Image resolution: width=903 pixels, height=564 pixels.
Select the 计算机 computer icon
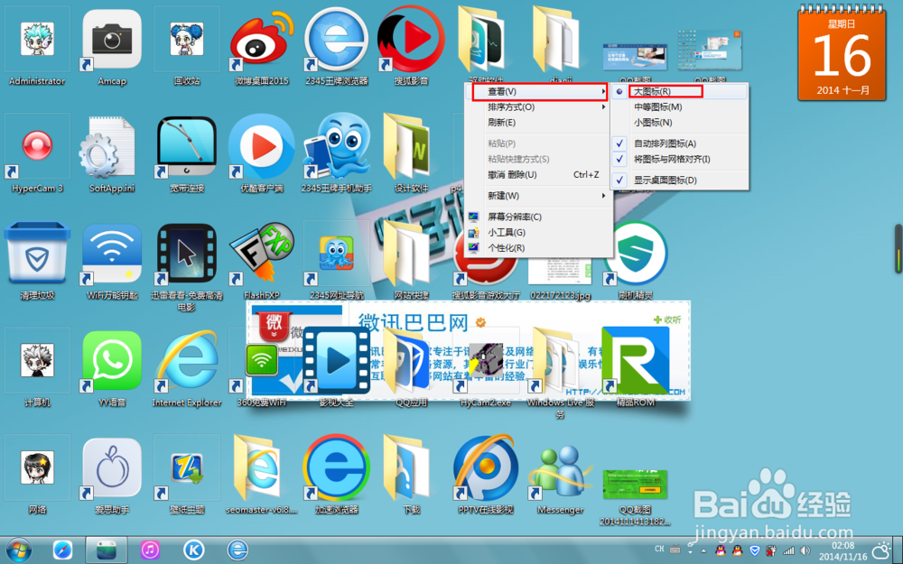point(37,368)
